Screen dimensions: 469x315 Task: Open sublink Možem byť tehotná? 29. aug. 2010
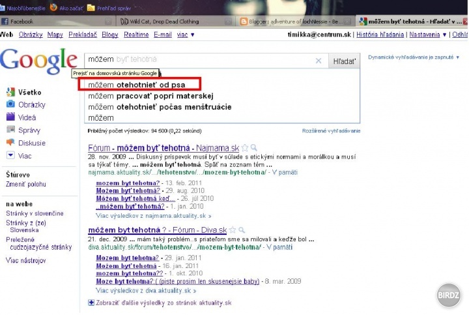128,190
